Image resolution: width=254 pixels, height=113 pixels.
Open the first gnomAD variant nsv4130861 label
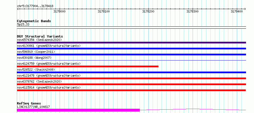coord(49,46)
